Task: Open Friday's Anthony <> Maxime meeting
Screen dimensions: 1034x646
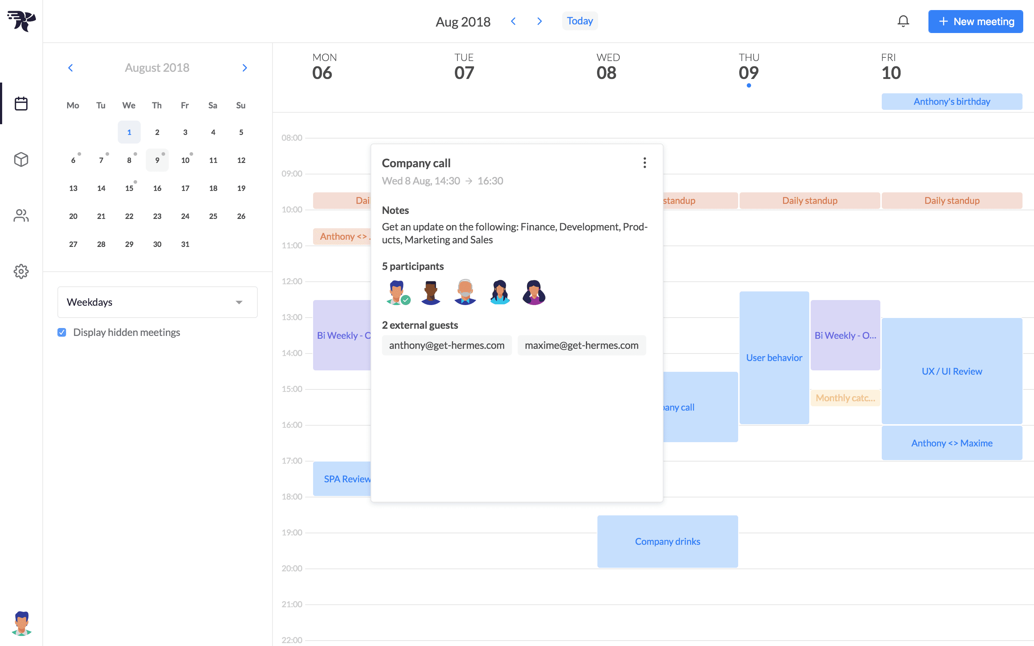Action: pyautogui.click(x=952, y=443)
